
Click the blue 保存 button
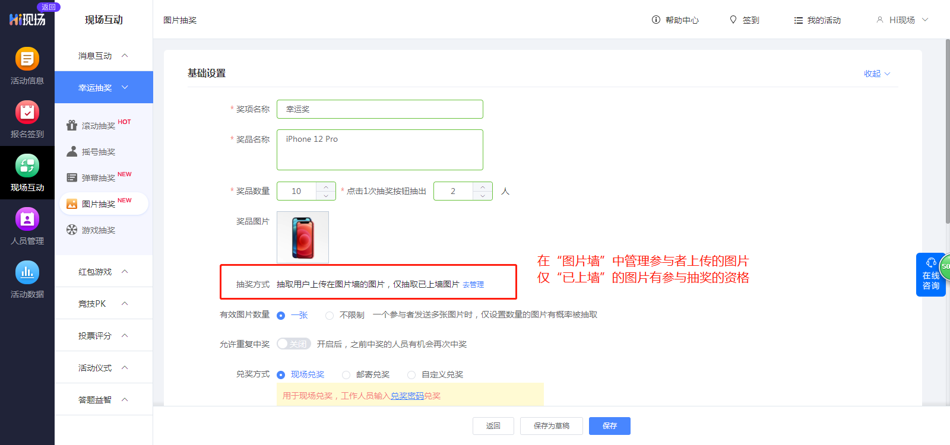[609, 426]
